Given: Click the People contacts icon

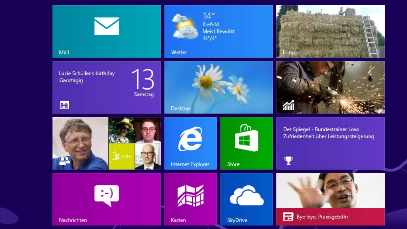Looking at the screenshot, I should 65,161.
